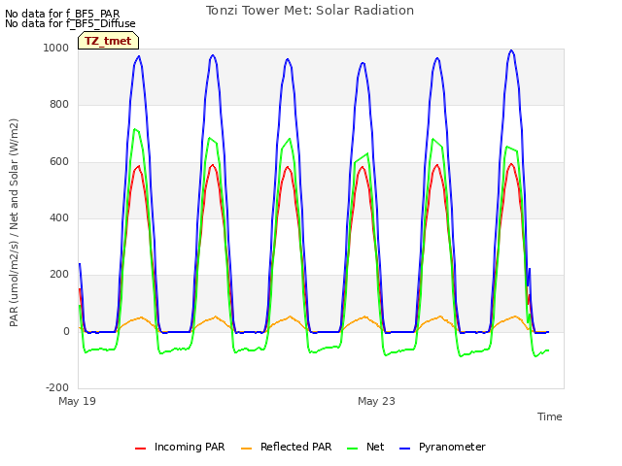Click the 'No data for f_BF5_PAR' message
The width and height of the screenshot is (622, 466).
click(x=62, y=14)
